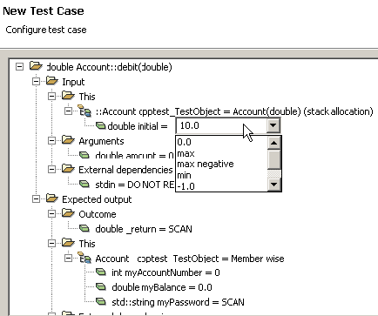Click the Input folder icon
The image size is (378, 316).
click(52, 80)
